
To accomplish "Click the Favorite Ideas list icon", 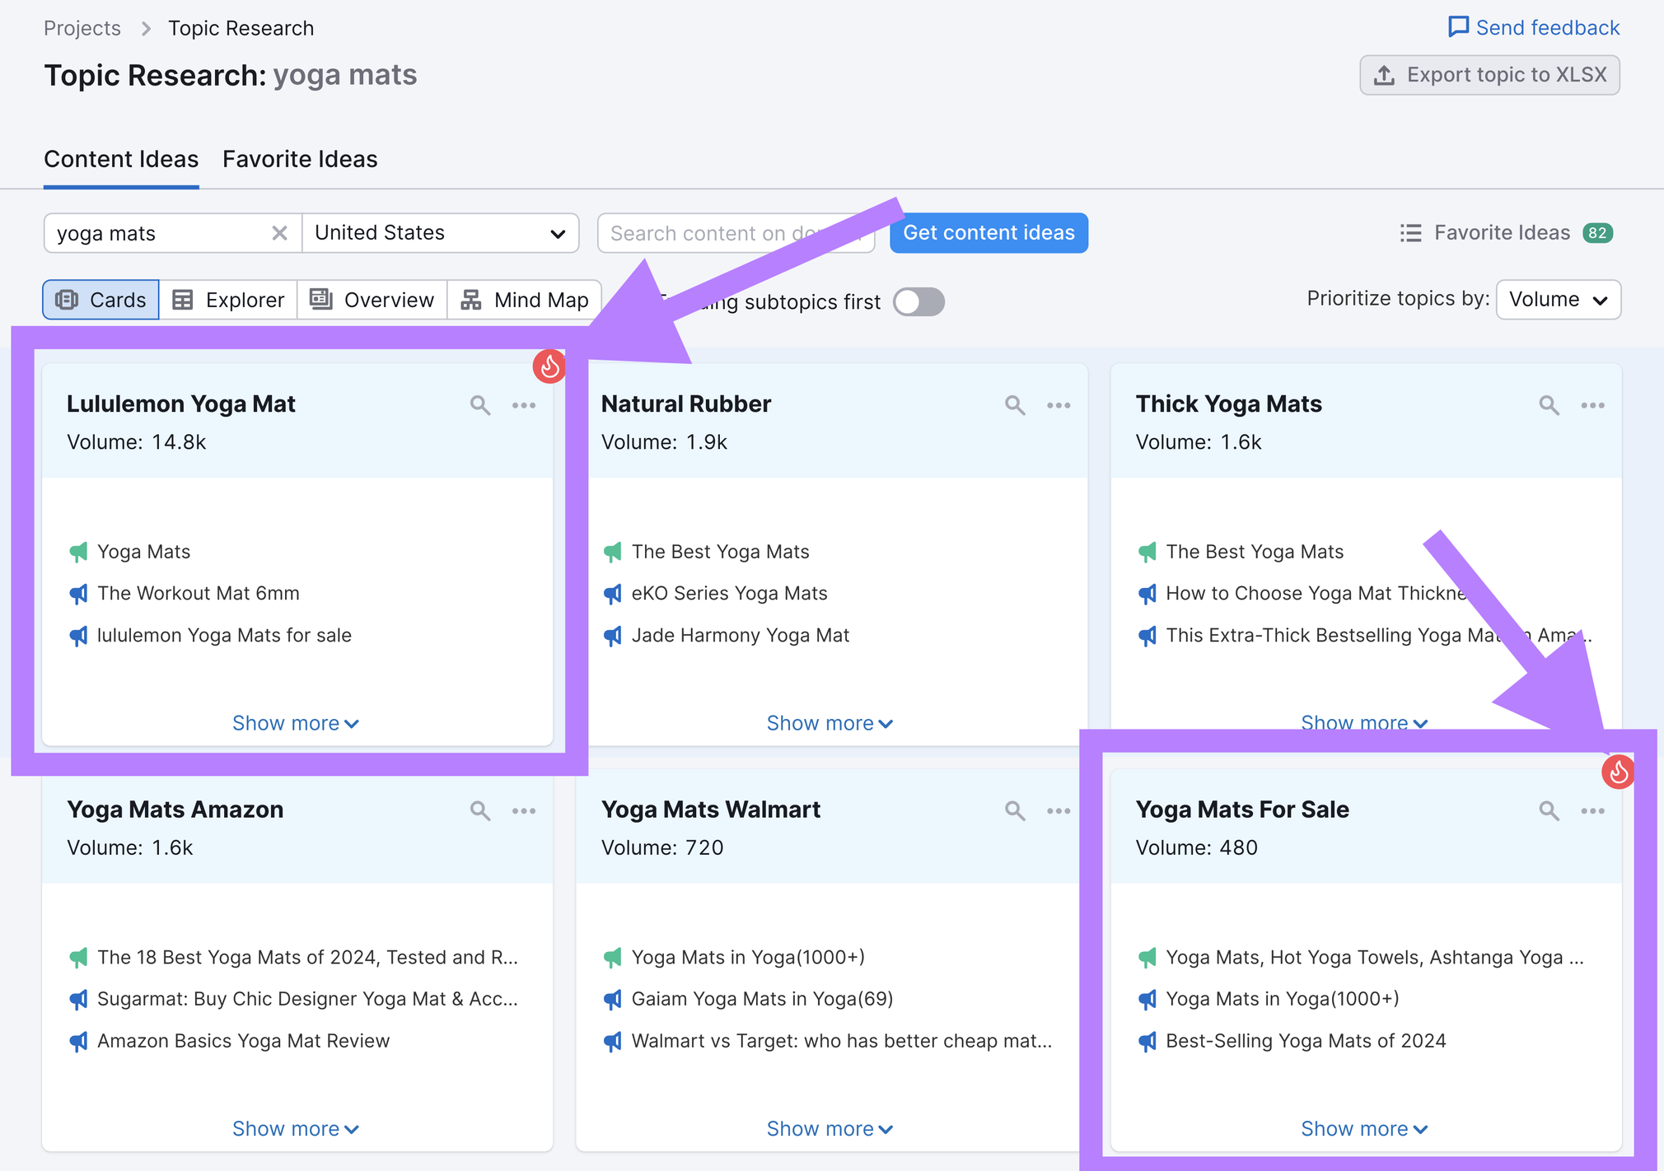I will tap(1410, 232).
